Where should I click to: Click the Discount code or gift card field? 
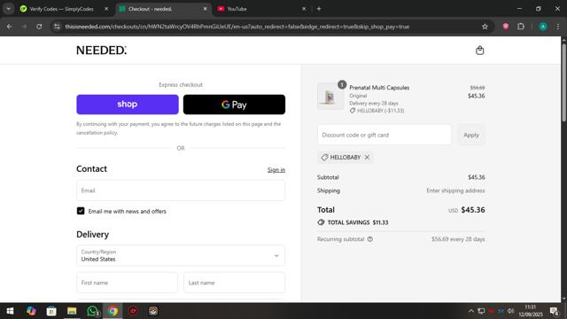[384, 135]
